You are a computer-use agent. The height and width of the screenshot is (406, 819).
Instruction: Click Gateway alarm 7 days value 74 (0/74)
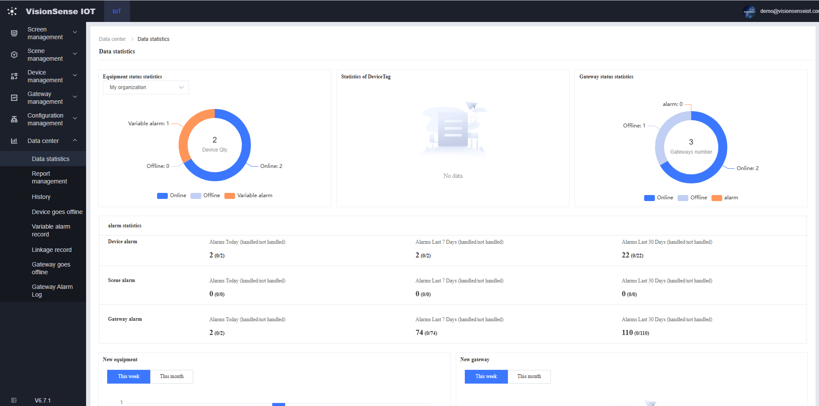[x=426, y=333]
